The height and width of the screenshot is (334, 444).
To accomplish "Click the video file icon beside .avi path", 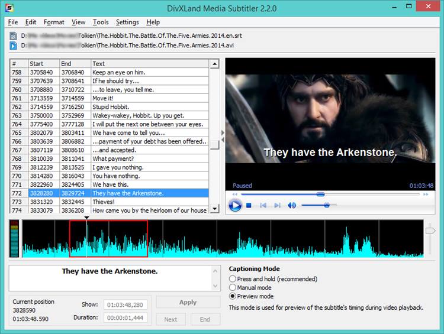I will [13, 46].
